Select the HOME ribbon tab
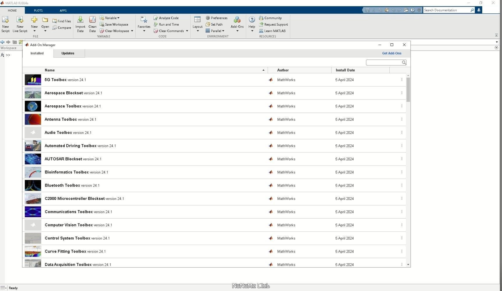Viewport: 502px width, 291px height. [x=12, y=10]
